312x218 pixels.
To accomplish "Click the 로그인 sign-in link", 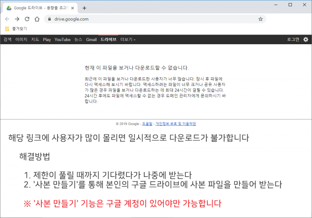I will point(293,39).
